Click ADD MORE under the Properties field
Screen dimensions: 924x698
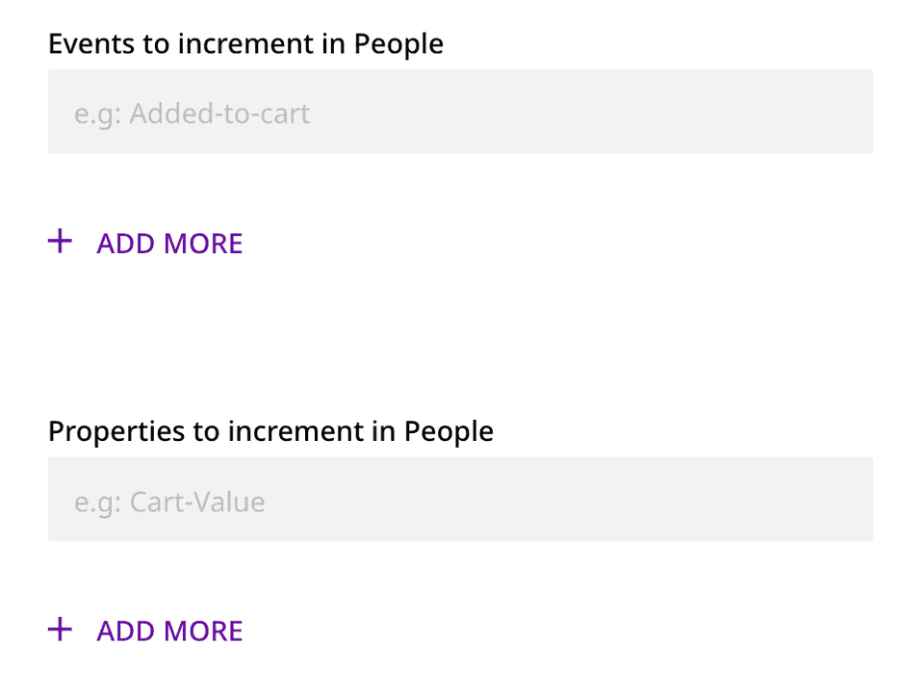[168, 631]
